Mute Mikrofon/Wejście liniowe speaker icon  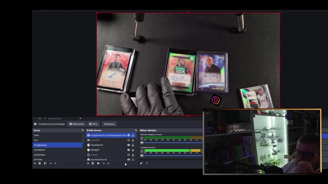point(142,143)
